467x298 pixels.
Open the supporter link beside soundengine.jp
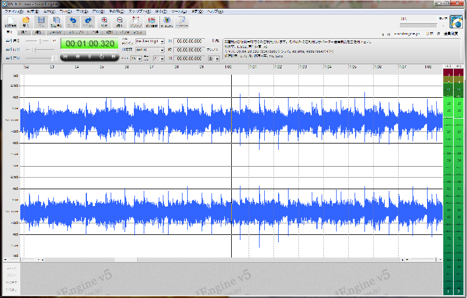[x=432, y=34]
